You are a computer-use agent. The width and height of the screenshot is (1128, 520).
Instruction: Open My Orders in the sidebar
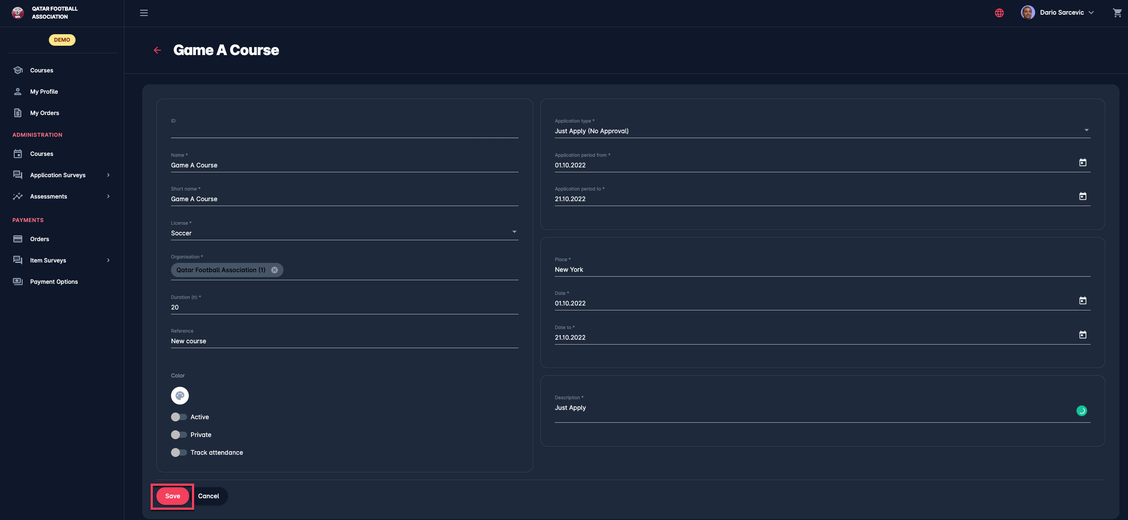click(x=44, y=113)
